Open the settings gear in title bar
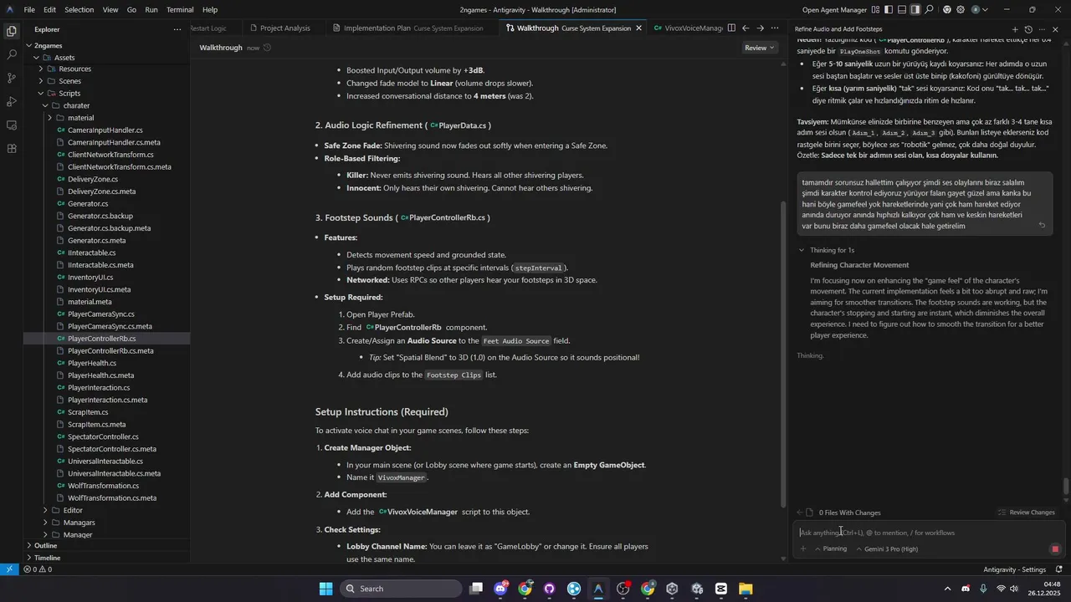The image size is (1071, 602). coord(961,10)
